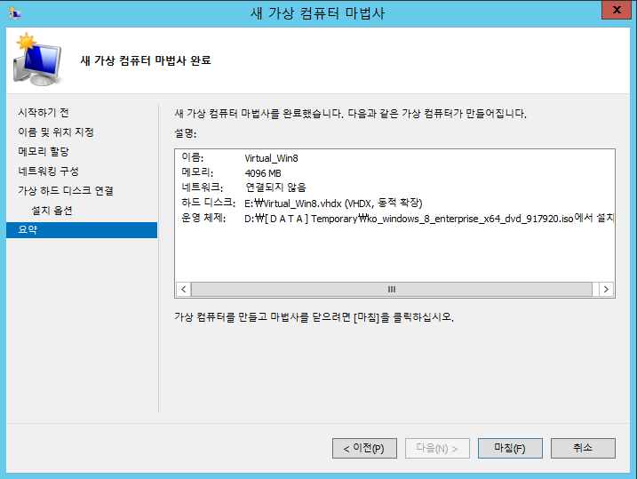Click the wizard title bar icon
Screen dimensions: 637x479
[x=14, y=13]
